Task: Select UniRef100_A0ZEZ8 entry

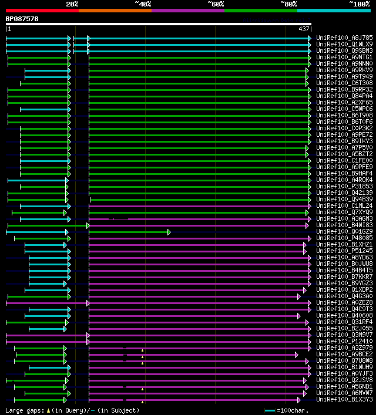Action: click(x=344, y=302)
